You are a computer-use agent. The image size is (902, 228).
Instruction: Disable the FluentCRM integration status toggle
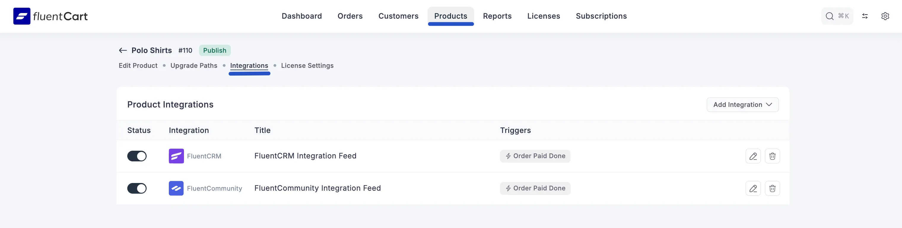point(137,156)
